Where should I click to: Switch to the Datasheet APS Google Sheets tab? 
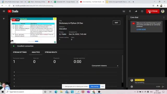pos(66,2)
